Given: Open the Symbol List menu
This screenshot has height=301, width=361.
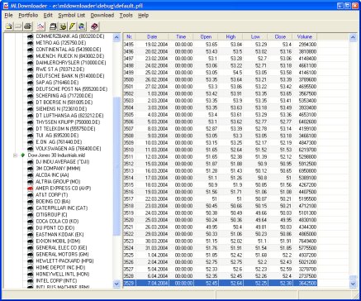Looking at the screenshot, I should tap(72, 16).
